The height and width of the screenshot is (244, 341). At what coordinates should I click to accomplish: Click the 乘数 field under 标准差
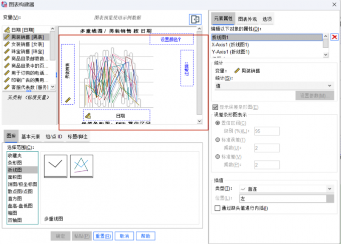(267, 165)
